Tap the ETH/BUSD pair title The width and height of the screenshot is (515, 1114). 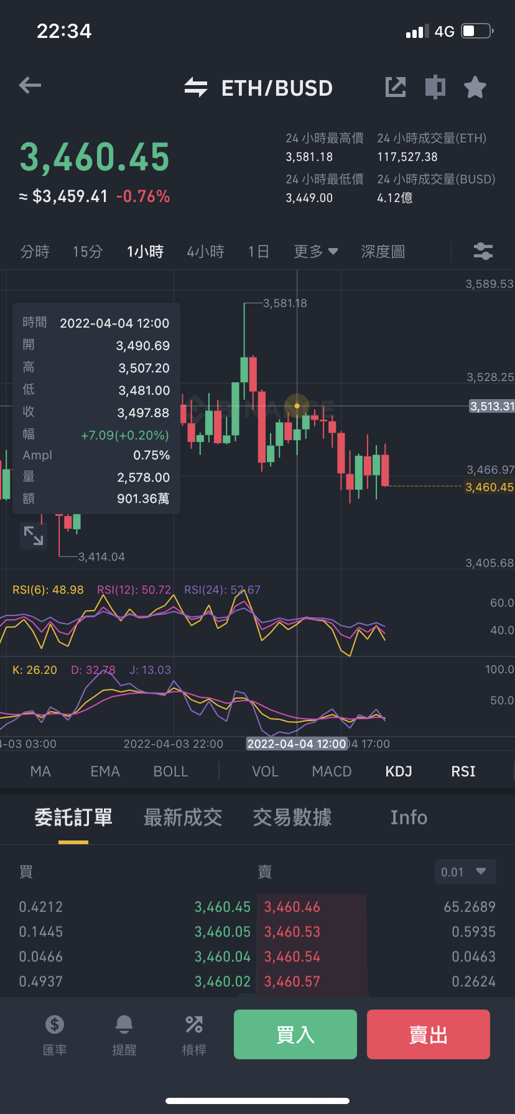pyautogui.click(x=277, y=88)
